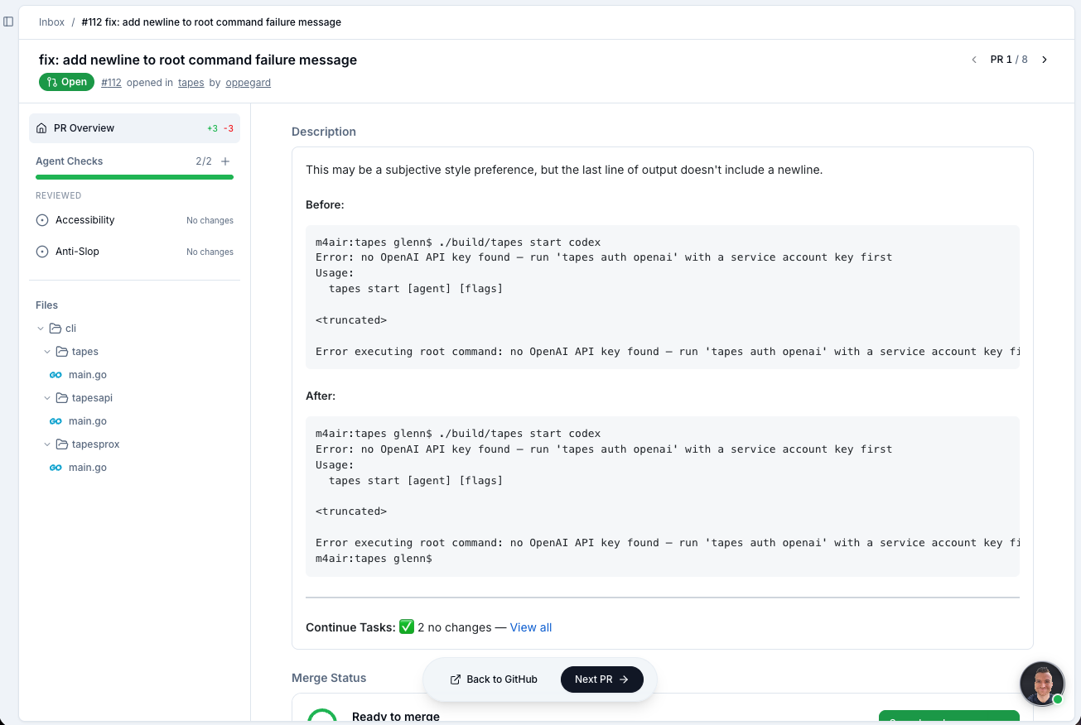Open the Go file icon beside tapes main.go

pyautogui.click(x=55, y=374)
